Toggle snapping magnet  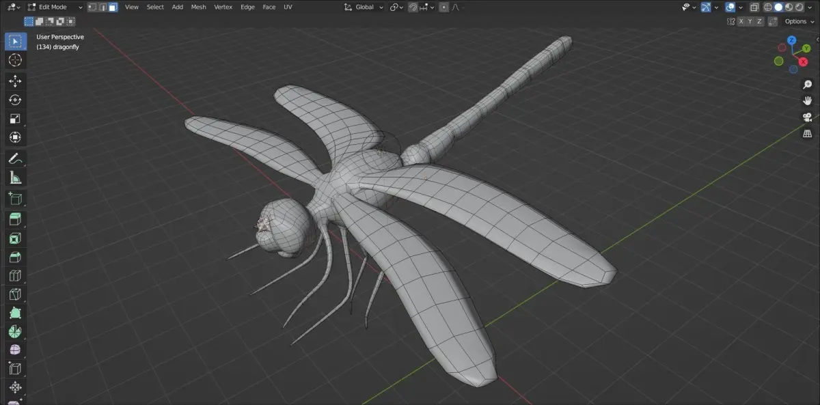coord(413,7)
